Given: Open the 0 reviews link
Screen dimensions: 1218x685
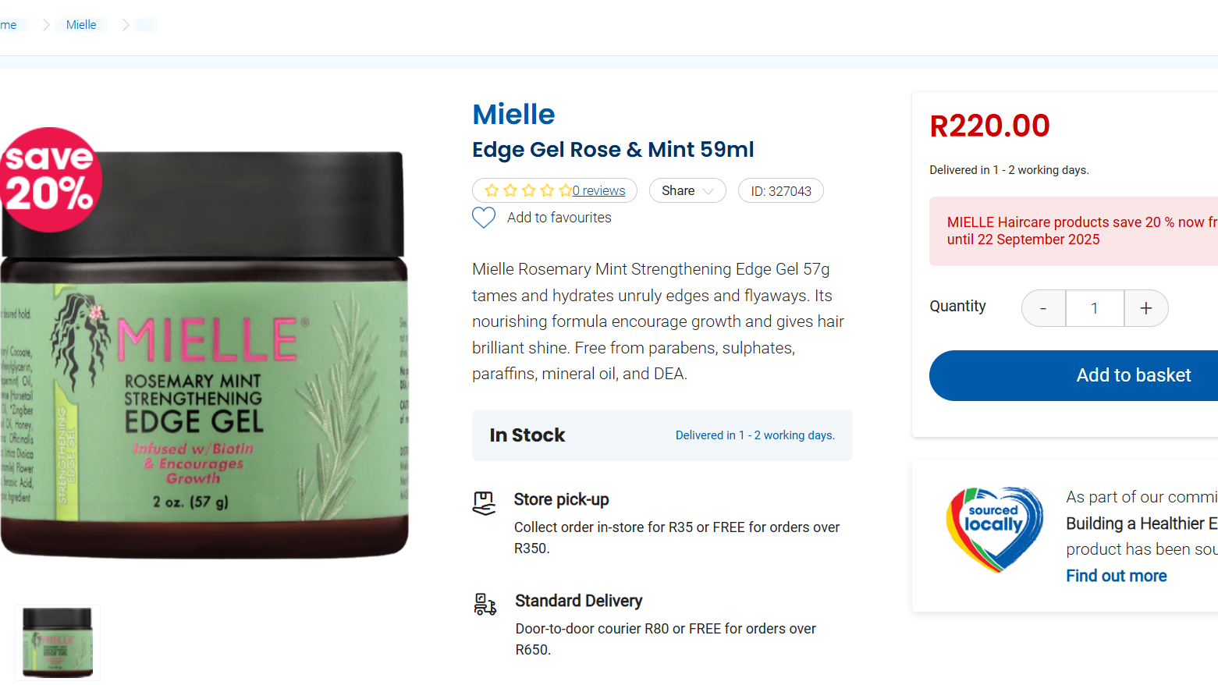Looking at the screenshot, I should [x=598, y=190].
